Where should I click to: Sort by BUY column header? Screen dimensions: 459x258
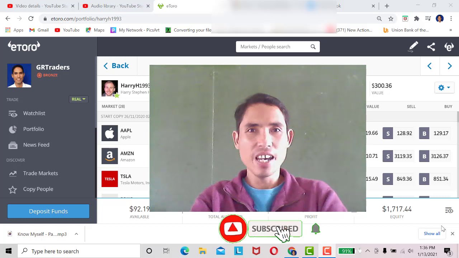pos(448,106)
